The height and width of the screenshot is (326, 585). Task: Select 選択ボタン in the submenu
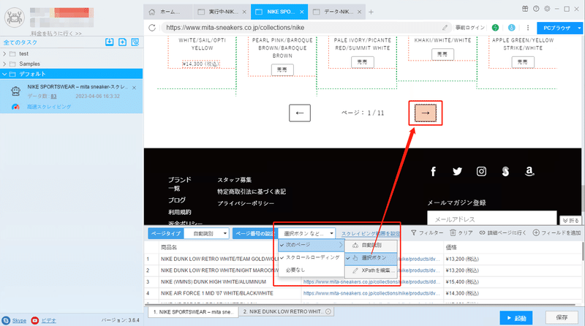coord(371,258)
